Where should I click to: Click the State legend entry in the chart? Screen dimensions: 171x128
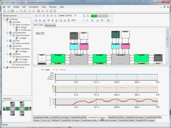click(x=45, y=70)
